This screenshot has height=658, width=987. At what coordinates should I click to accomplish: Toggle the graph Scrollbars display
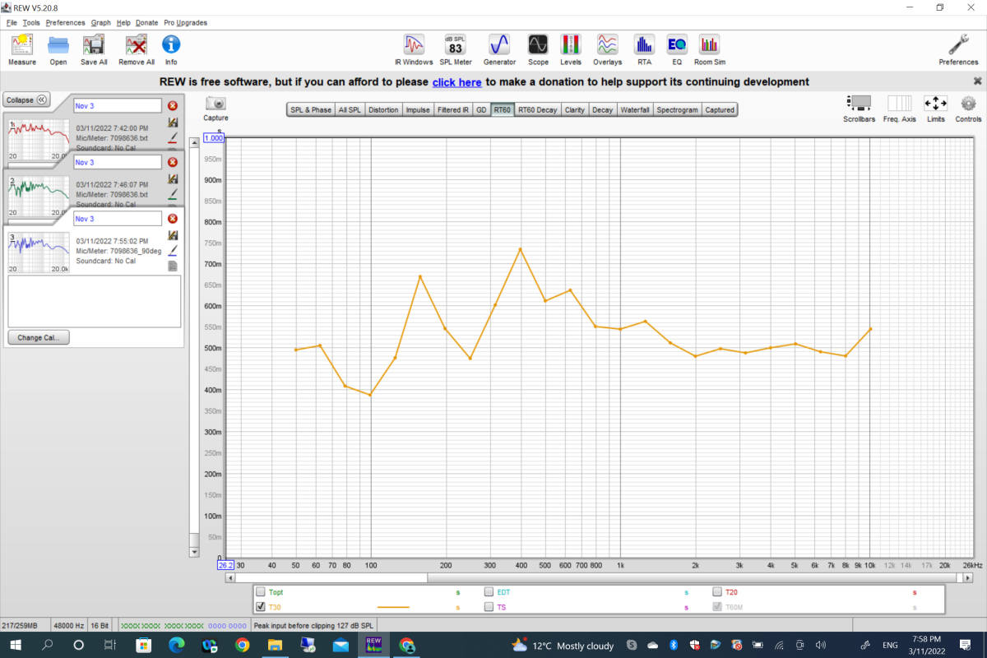click(858, 107)
